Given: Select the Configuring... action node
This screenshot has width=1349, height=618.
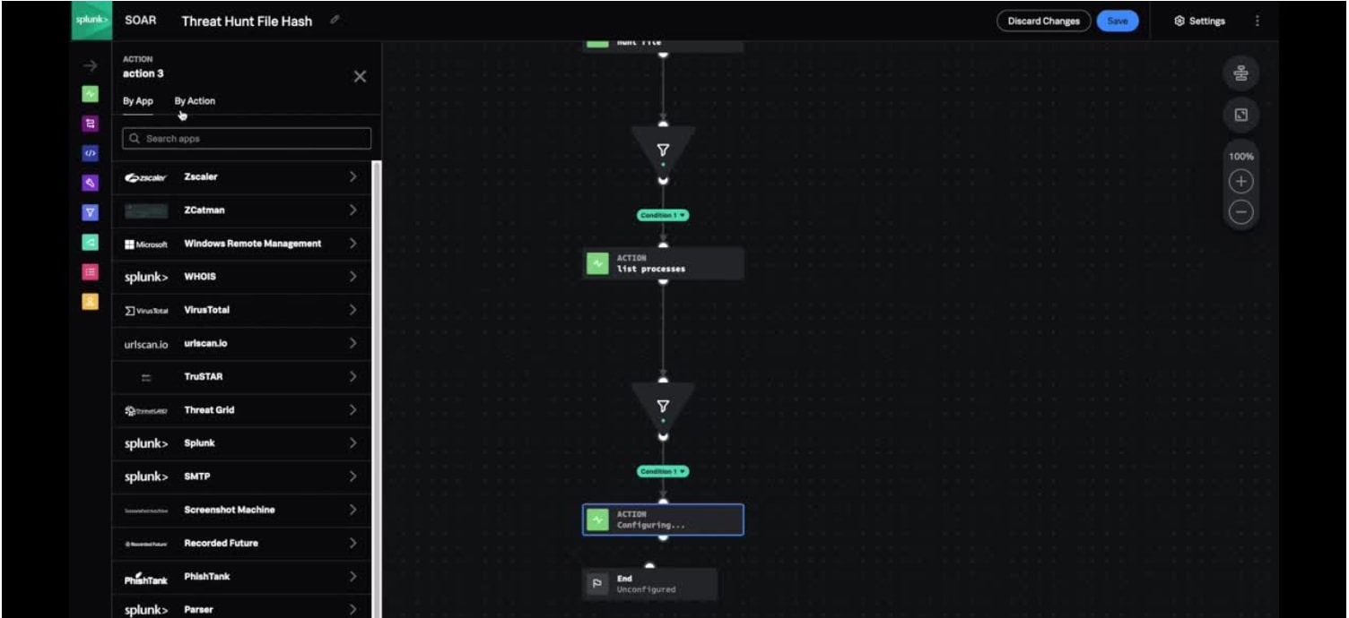Looking at the screenshot, I should (663, 519).
